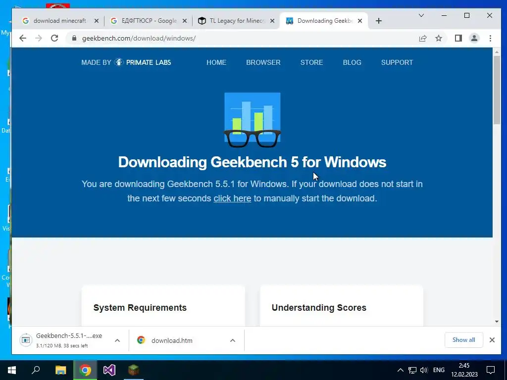Image resolution: width=507 pixels, height=380 pixels.
Task: Close the downloads bar
Action: click(x=492, y=340)
